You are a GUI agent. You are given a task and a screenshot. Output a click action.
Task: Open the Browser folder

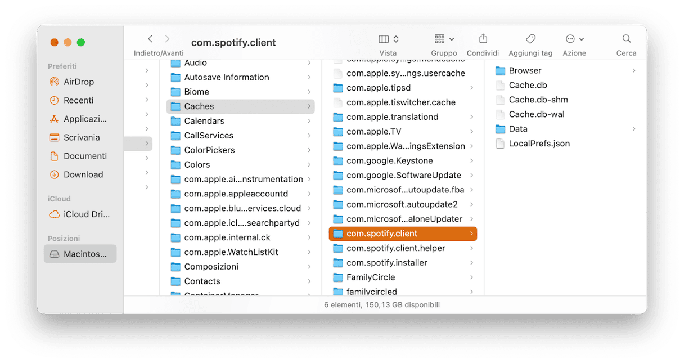[565, 71]
